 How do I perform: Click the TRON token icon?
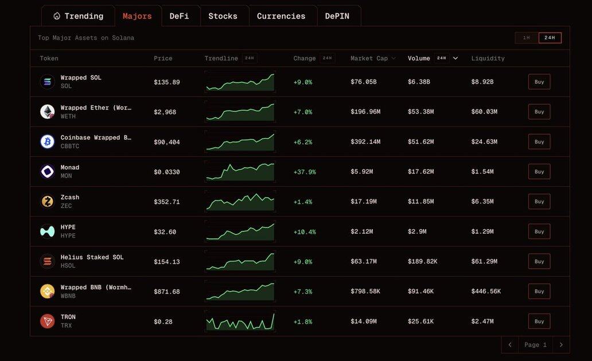pyautogui.click(x=47, y=321)
